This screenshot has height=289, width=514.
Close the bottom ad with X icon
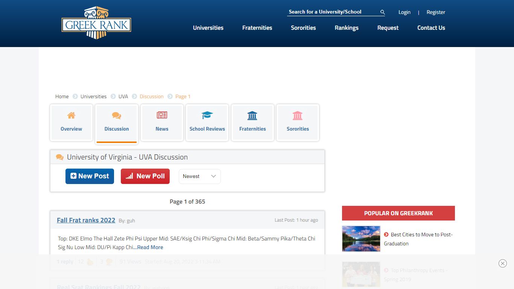tap(503, 263)
